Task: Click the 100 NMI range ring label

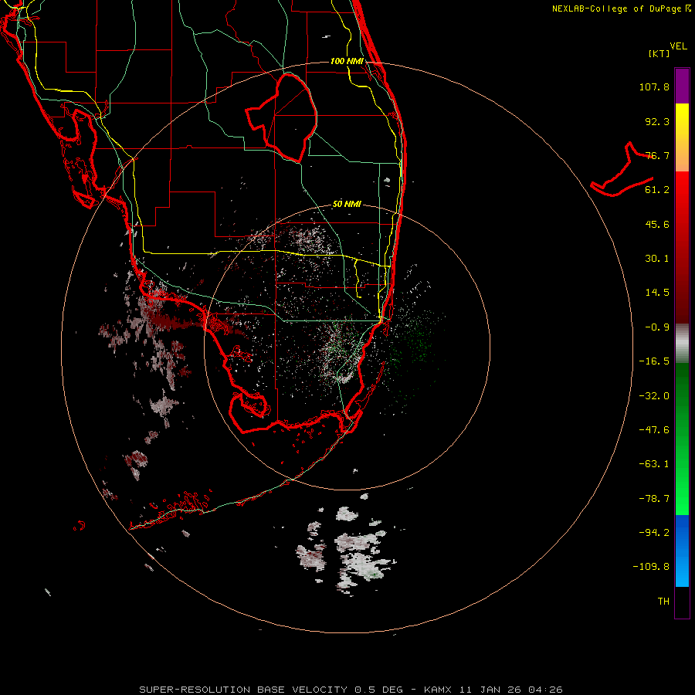Action: [x=347, y=61]
